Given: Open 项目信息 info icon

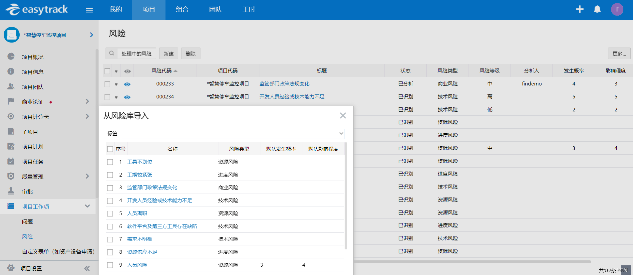Looking at the screenshot, I should click(x=11, y=71).
